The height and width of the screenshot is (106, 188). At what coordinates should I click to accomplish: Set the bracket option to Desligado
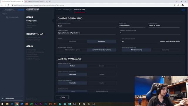(73, 83)
